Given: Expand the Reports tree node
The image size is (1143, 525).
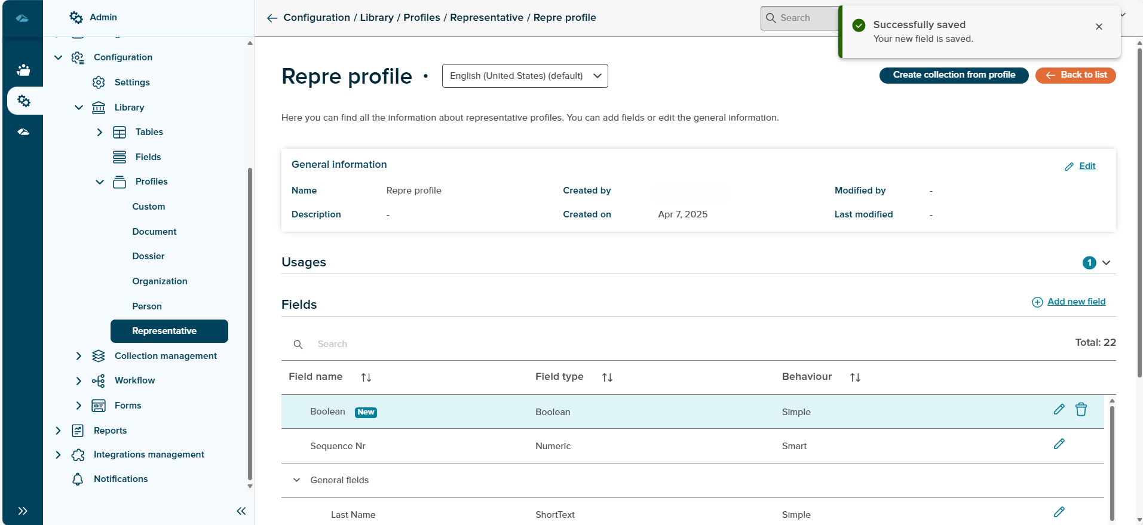Looking at the screenshot, I should [58, 431].
